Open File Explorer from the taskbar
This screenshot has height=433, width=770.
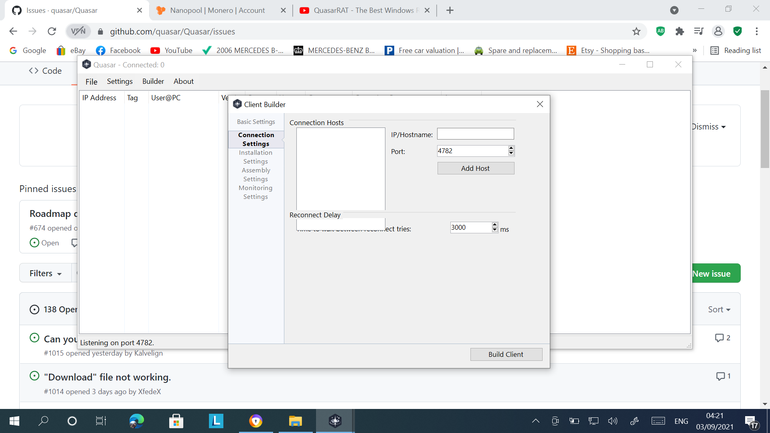click(x=296, y=421)
